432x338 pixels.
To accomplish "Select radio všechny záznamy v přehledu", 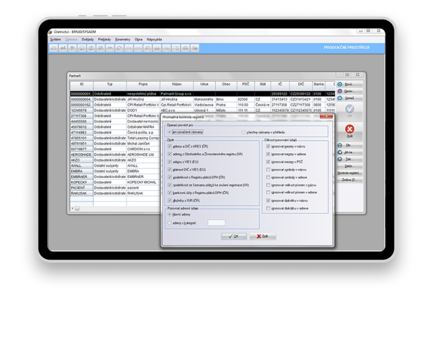I will pyautogui.click(x=243, y=132).
